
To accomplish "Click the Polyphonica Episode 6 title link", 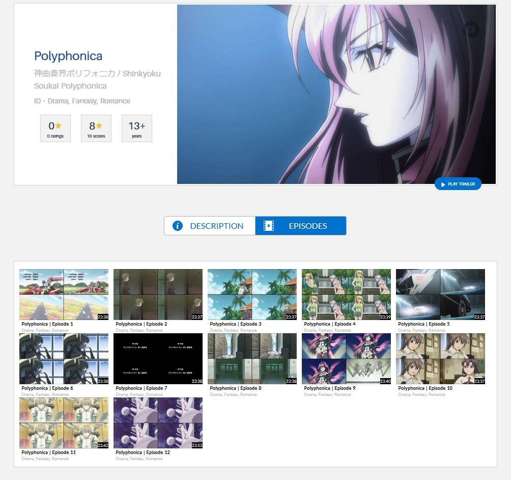I will 47,388.
